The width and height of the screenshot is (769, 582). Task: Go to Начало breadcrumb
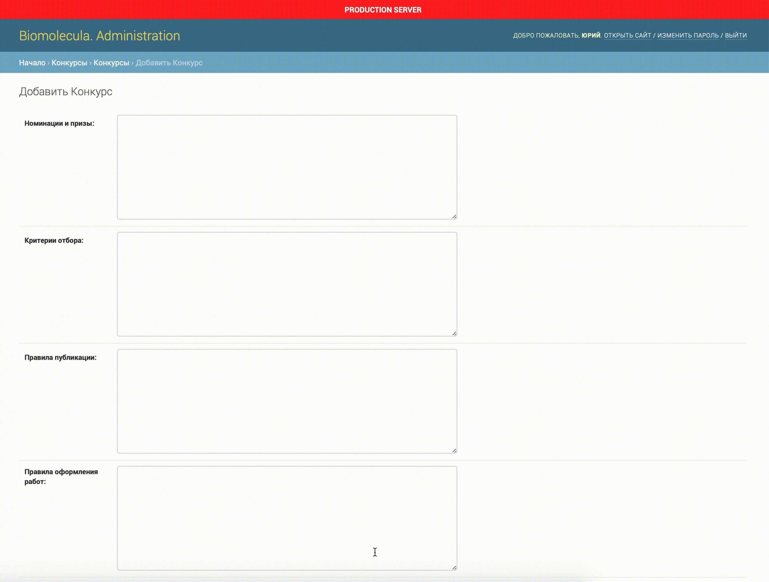coord(32,63)
